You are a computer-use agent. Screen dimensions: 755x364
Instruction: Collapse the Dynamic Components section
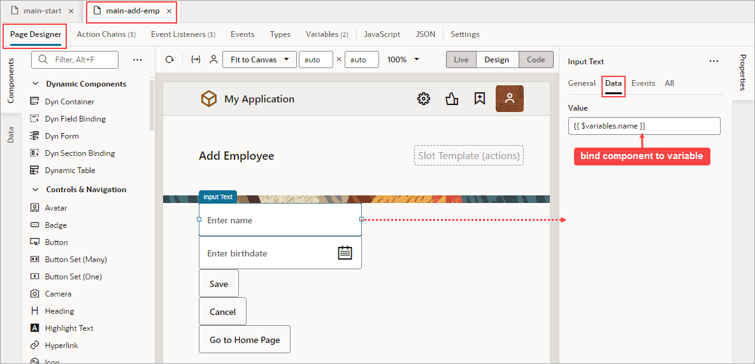click(x=35, y=83)
